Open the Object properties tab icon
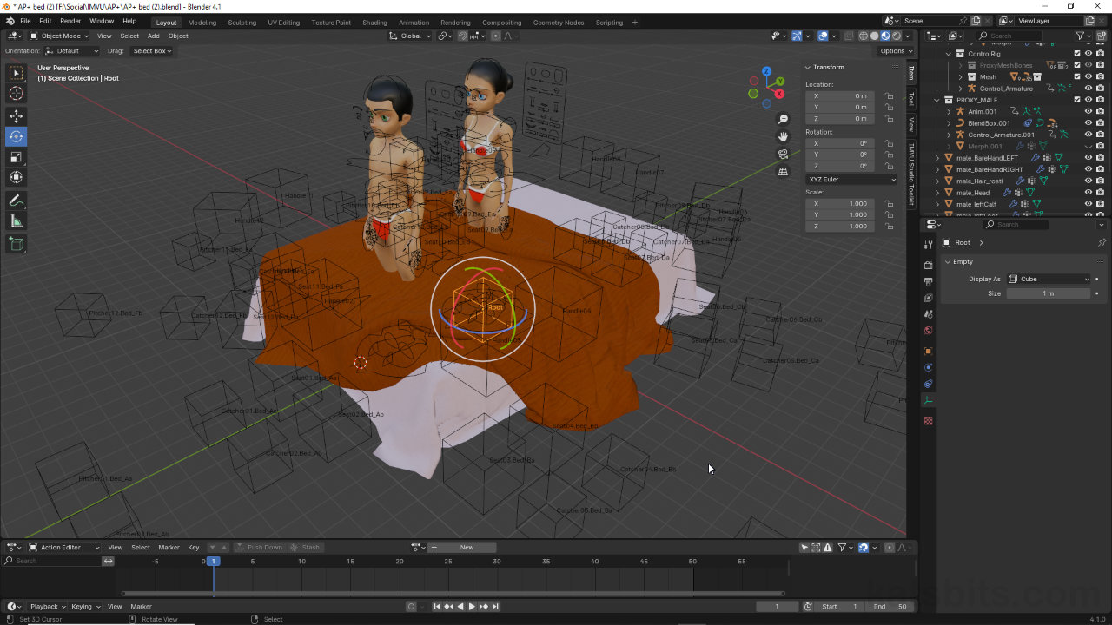1112x625 pixels. click(928, 351)
